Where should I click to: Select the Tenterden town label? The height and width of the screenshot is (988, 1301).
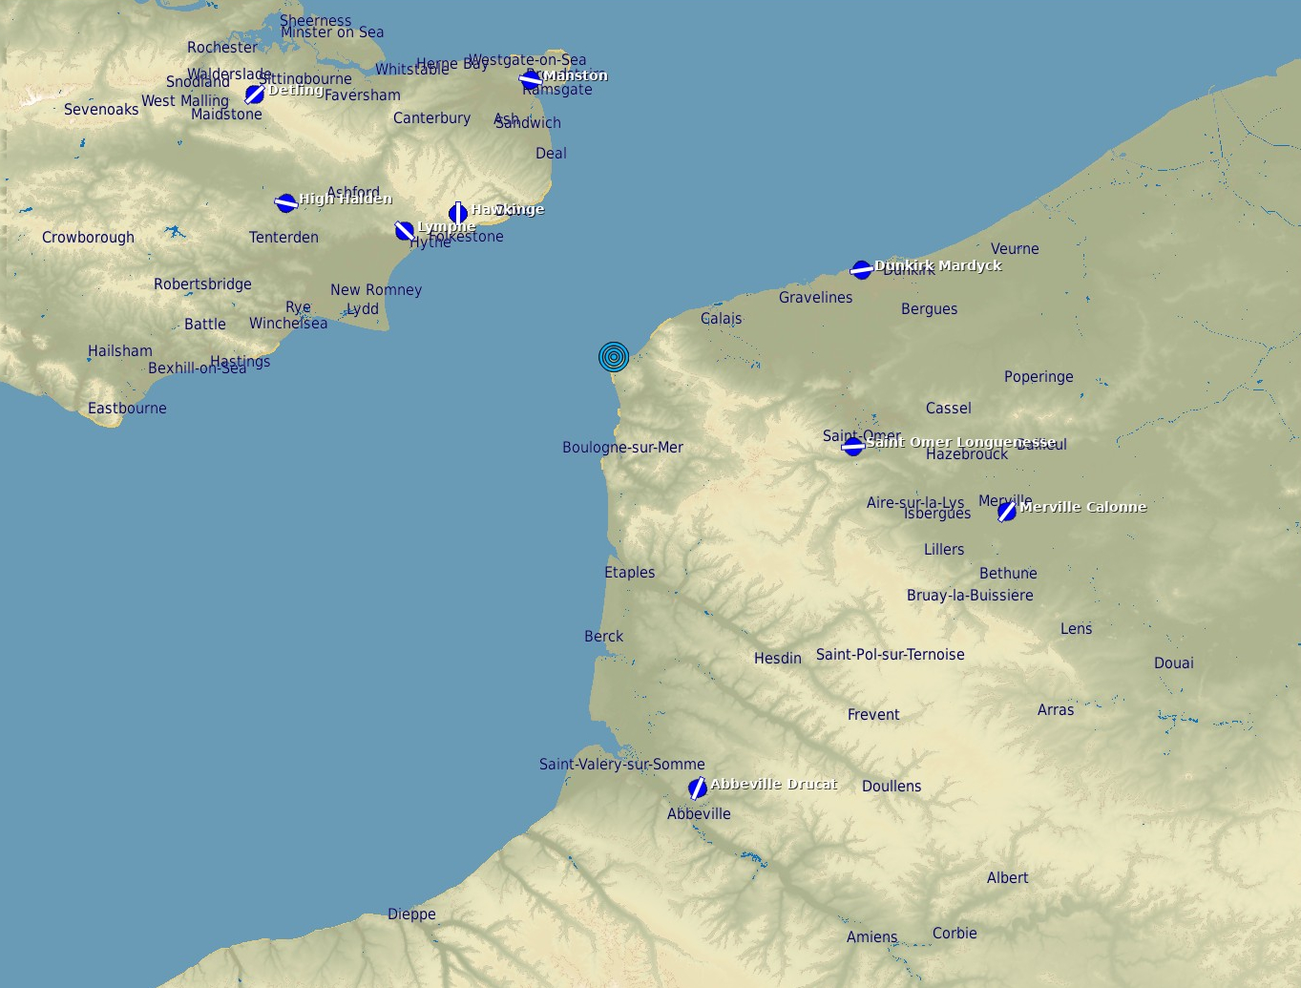click(283, 238)
